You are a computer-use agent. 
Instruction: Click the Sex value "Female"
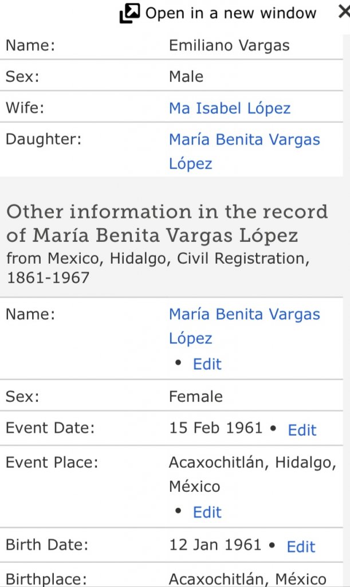click(x=195, y=396)
